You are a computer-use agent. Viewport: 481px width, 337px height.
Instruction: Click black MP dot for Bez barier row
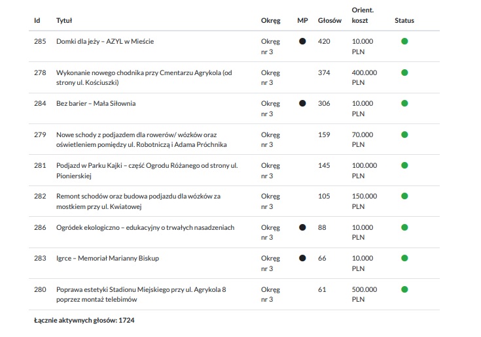point(302,103)
